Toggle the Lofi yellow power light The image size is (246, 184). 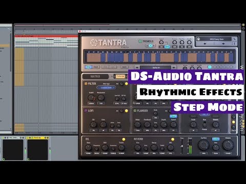point(127,111)
